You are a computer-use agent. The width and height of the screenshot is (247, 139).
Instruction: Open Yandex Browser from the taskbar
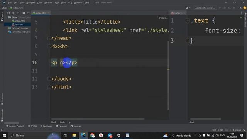tap(101, 136)
